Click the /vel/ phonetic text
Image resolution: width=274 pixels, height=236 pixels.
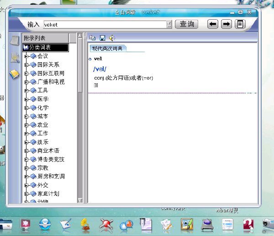tap(100, 69)
